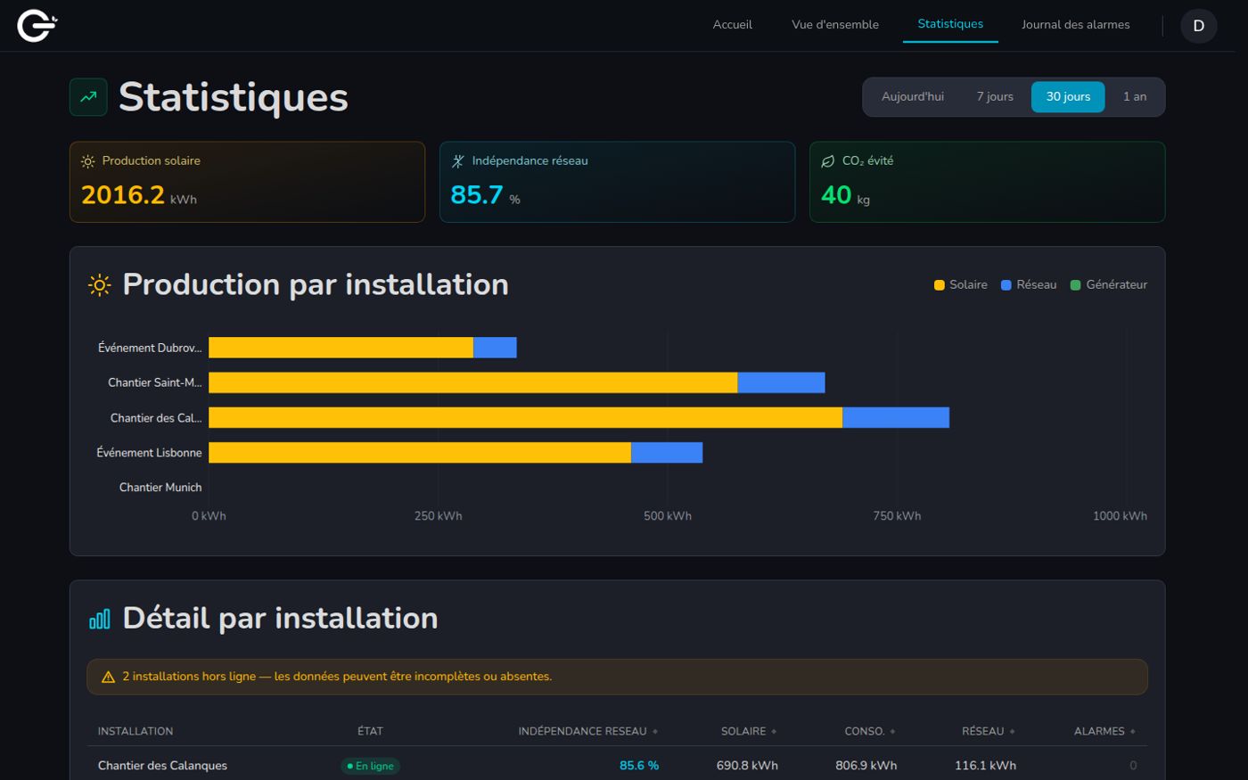1248x780 pixels.
Task: Click the sort arrow next to Conso. header
Action: [892, 732]
